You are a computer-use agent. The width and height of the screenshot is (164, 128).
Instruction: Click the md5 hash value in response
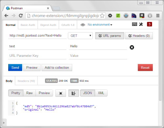pos(65,106)
